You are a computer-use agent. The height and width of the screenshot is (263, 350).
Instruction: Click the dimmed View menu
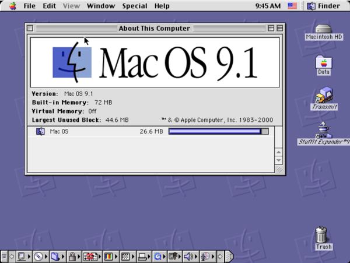[x=71, y=6]
